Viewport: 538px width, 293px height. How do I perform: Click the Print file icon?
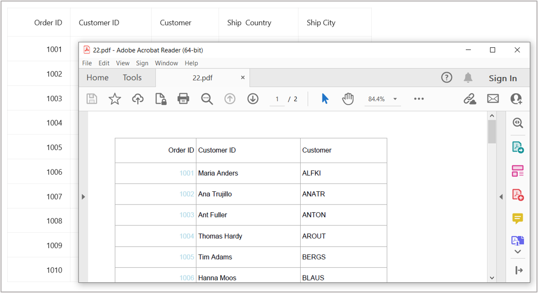[183, 99]
